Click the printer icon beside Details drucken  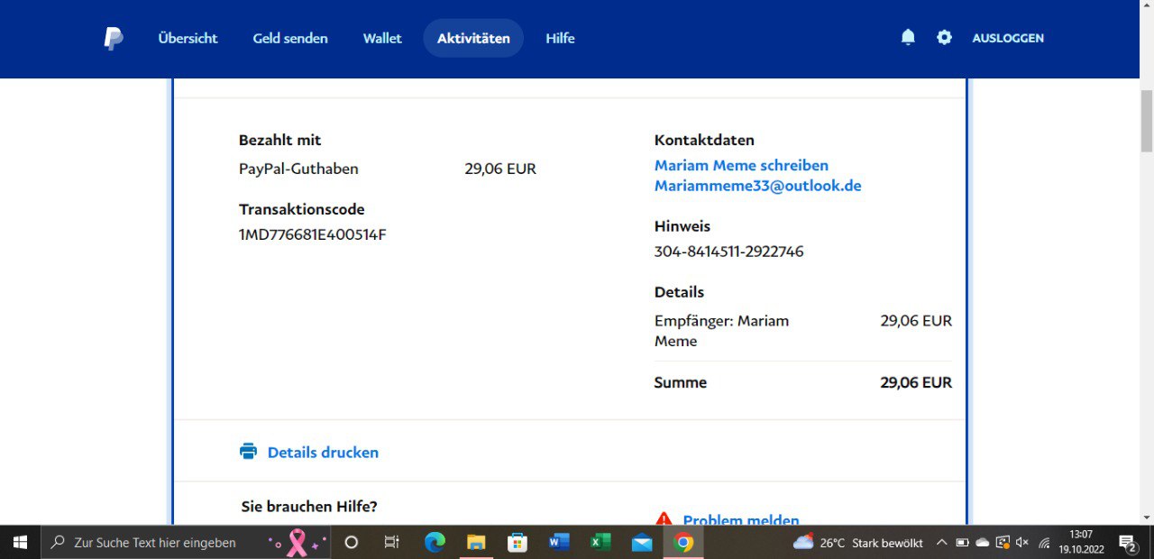[x=248, y=452]
